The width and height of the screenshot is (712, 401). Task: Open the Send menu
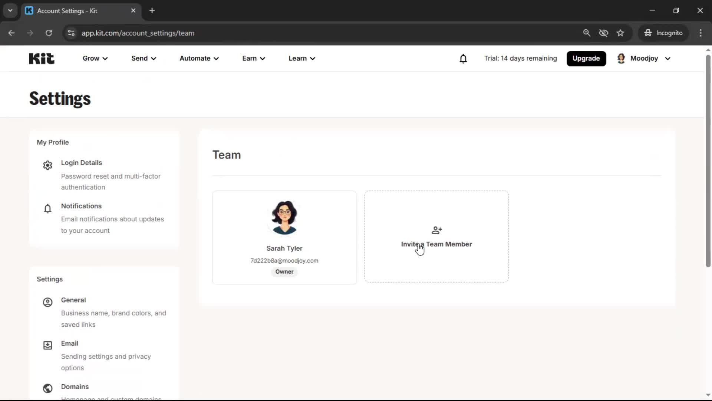(x=144, y=58)
